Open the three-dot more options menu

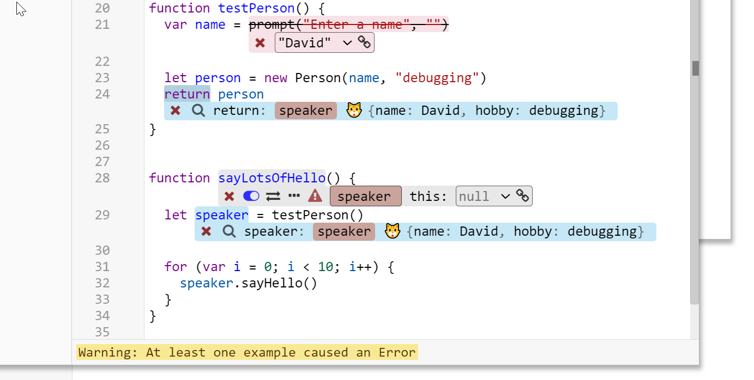click(294, 196)
